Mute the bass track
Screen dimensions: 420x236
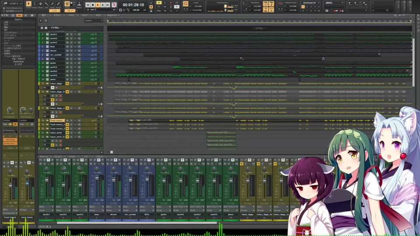[67, 46]
